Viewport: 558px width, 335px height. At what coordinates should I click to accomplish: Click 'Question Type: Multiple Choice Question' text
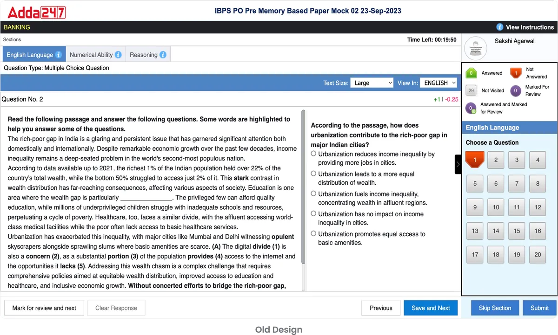tap(56, 68)
